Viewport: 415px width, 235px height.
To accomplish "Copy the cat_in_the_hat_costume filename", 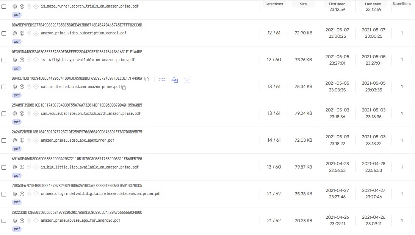I will pyautogui.click(x=124, y=87).
